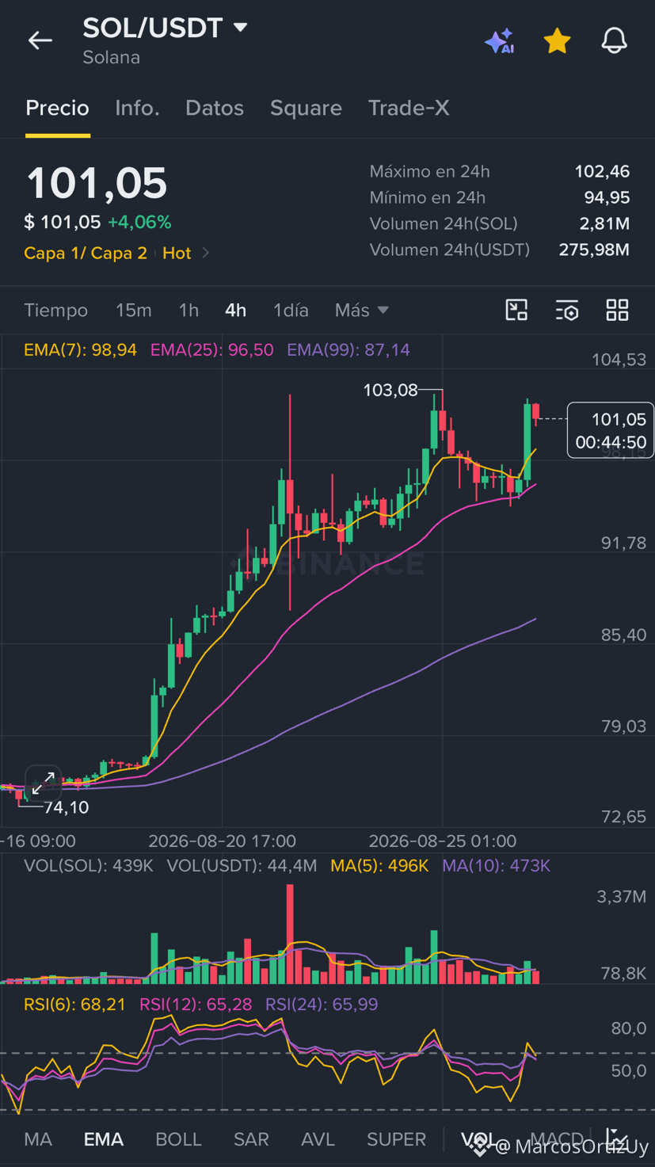Click the EMA(25): 96,50 legend

pos(212,349)
